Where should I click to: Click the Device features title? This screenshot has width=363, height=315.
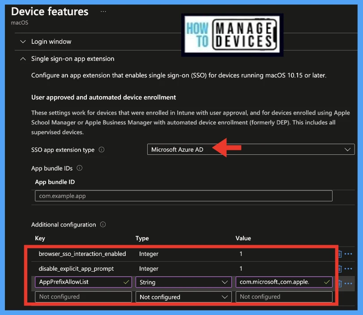pos(50,11)
